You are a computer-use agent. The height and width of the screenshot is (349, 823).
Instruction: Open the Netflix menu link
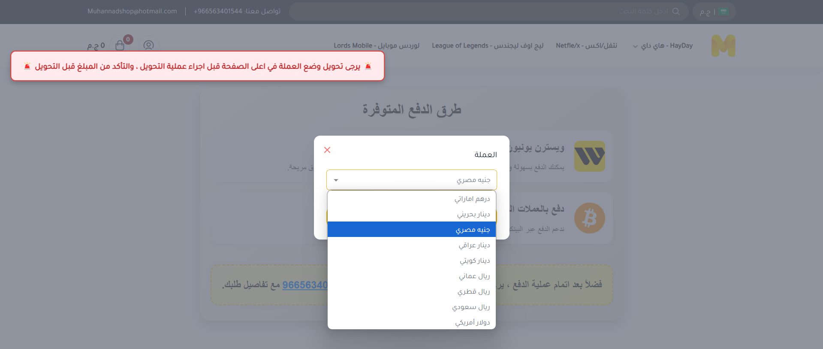click(586, 46)
